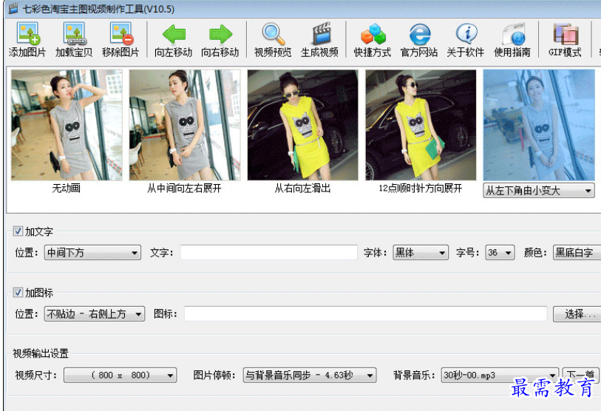Open the 快捷方式 shortcut icon
The width and height of the screenshot is (601, 411).
(x=373, y=39)
